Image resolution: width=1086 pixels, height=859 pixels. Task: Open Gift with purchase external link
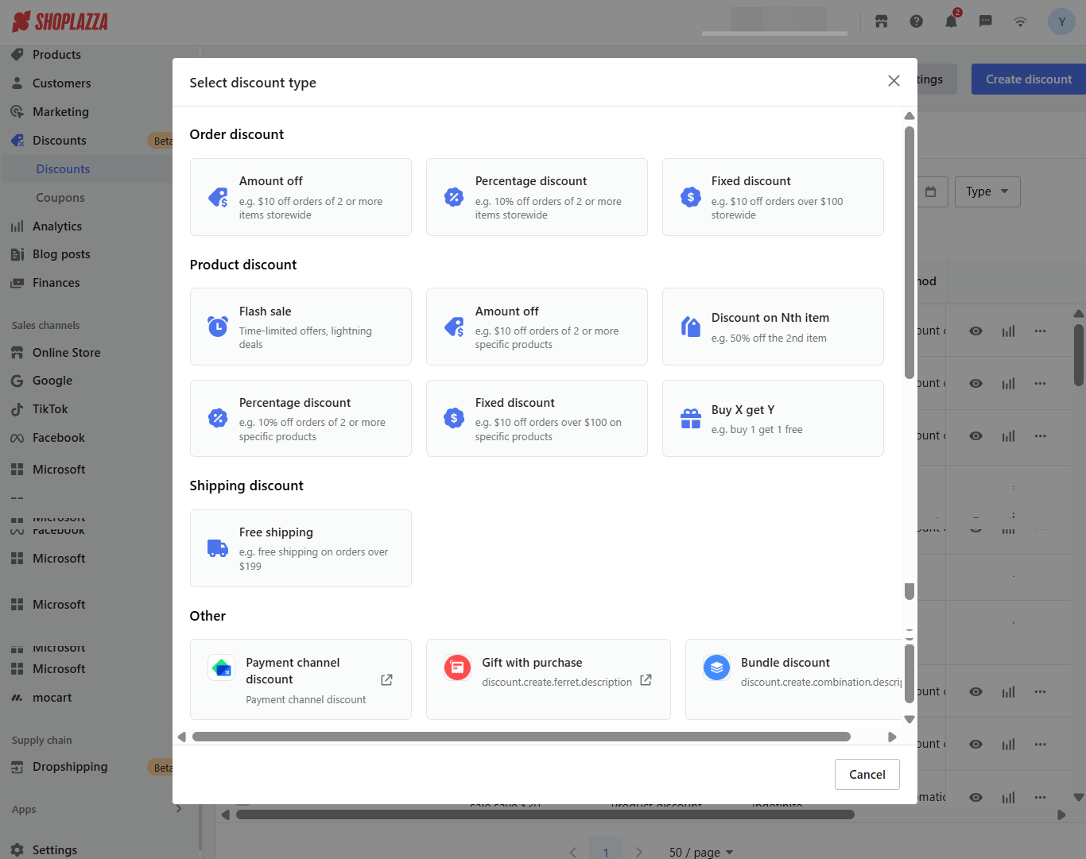pos(646,680)
